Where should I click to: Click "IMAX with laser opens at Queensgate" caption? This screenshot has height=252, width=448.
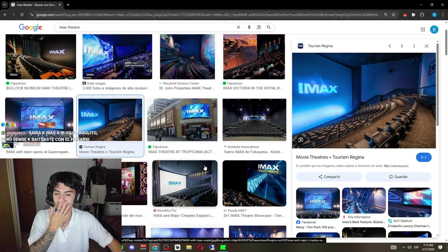39,152
